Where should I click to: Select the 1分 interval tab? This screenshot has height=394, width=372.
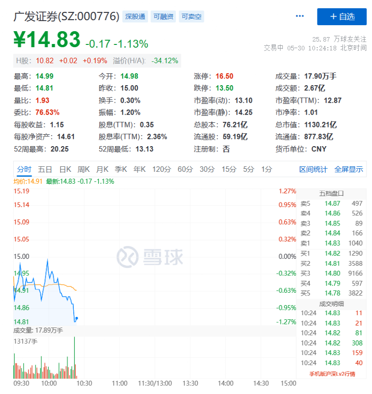[x=267, y=169]
